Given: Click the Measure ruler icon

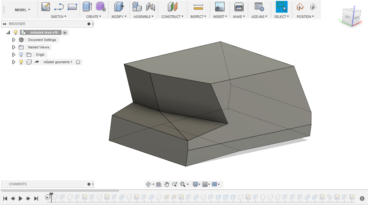Looking at the screenshot, I should [198, 6].
